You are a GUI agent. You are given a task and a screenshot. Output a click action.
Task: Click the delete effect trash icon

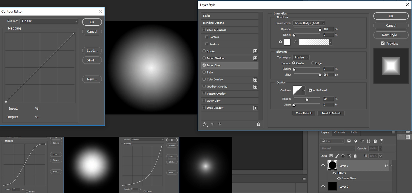[258, 124]
